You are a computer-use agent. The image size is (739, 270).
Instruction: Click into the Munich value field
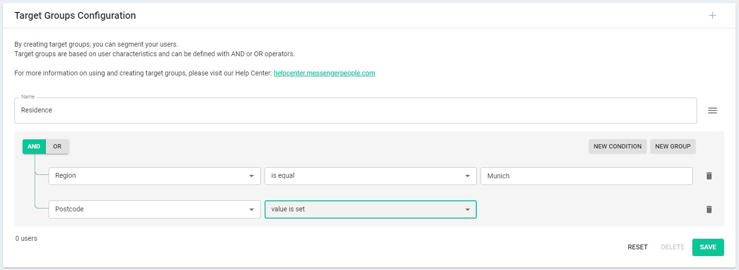[586, 176]
